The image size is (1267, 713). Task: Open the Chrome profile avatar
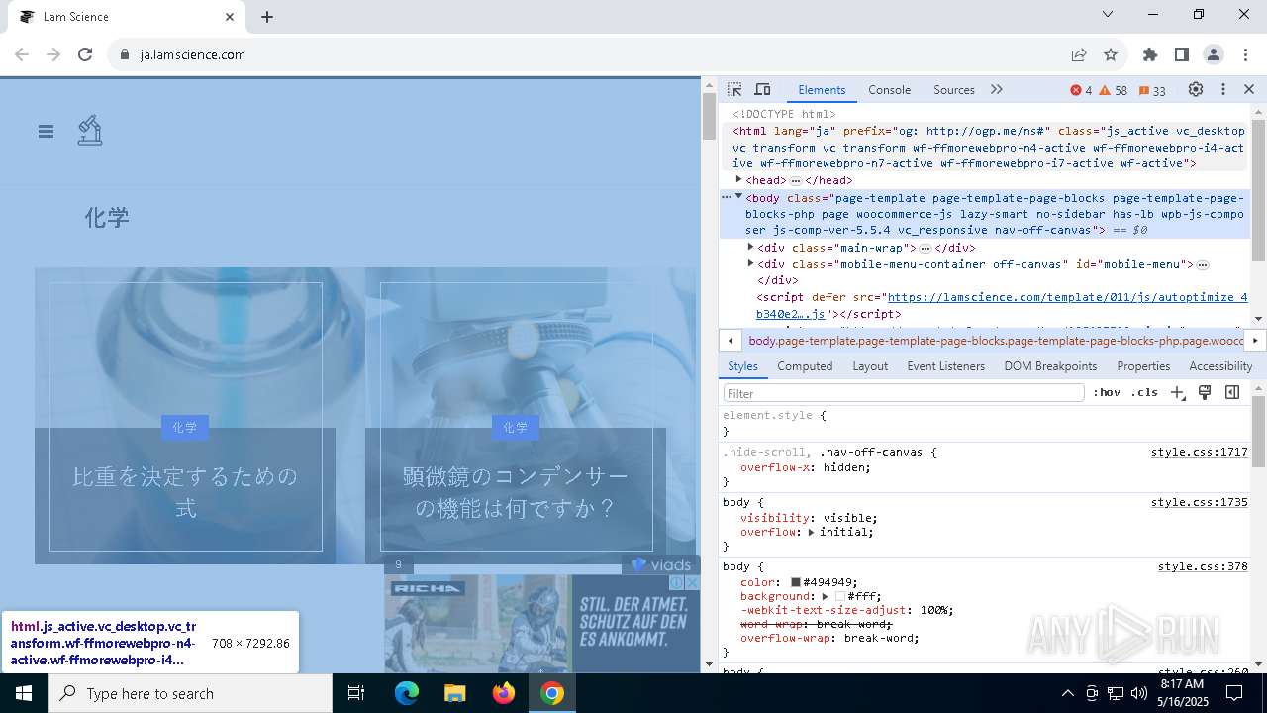click(x=1214, y=54)
